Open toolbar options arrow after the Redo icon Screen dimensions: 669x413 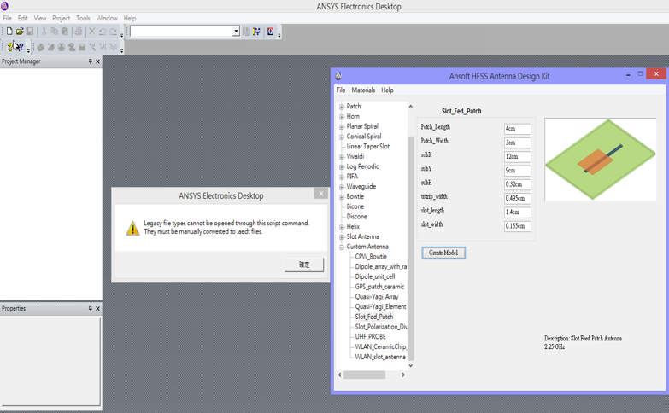coord(121,35)
